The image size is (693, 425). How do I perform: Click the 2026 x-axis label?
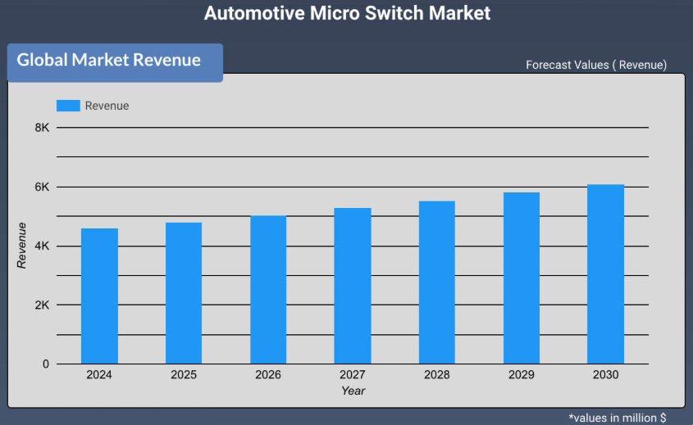click(x=268, y=375)
